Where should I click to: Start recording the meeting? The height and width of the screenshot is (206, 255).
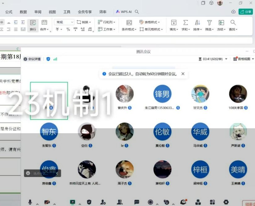coord(150,202)
